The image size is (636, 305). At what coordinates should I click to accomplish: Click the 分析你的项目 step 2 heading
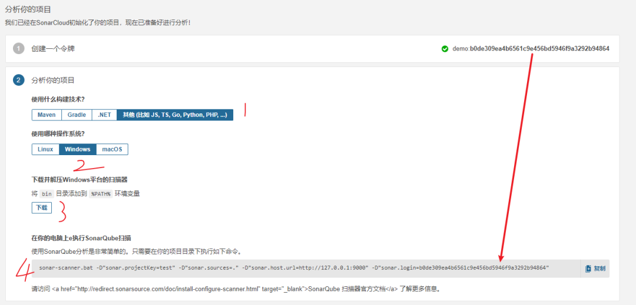[53, 80]
